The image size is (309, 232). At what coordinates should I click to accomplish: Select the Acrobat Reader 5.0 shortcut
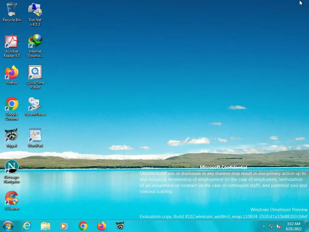[x=12, y=46]
